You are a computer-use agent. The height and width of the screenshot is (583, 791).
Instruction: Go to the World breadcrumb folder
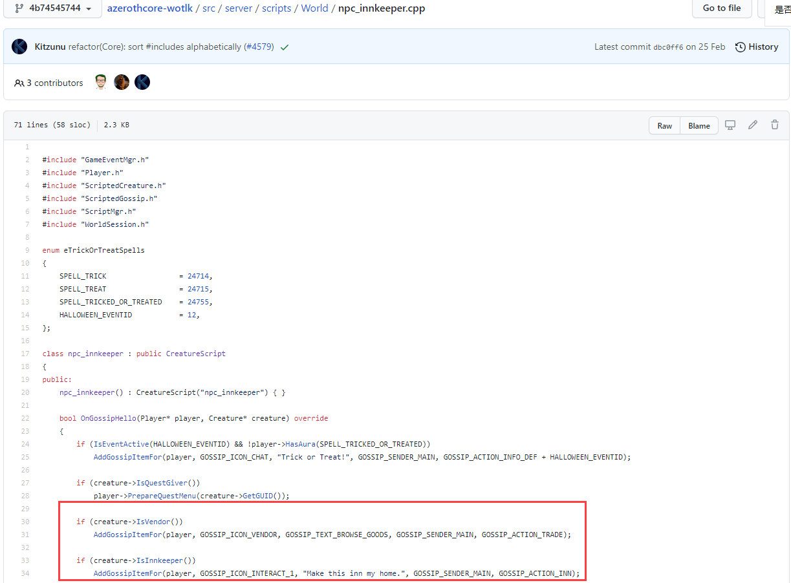point(314,8)
